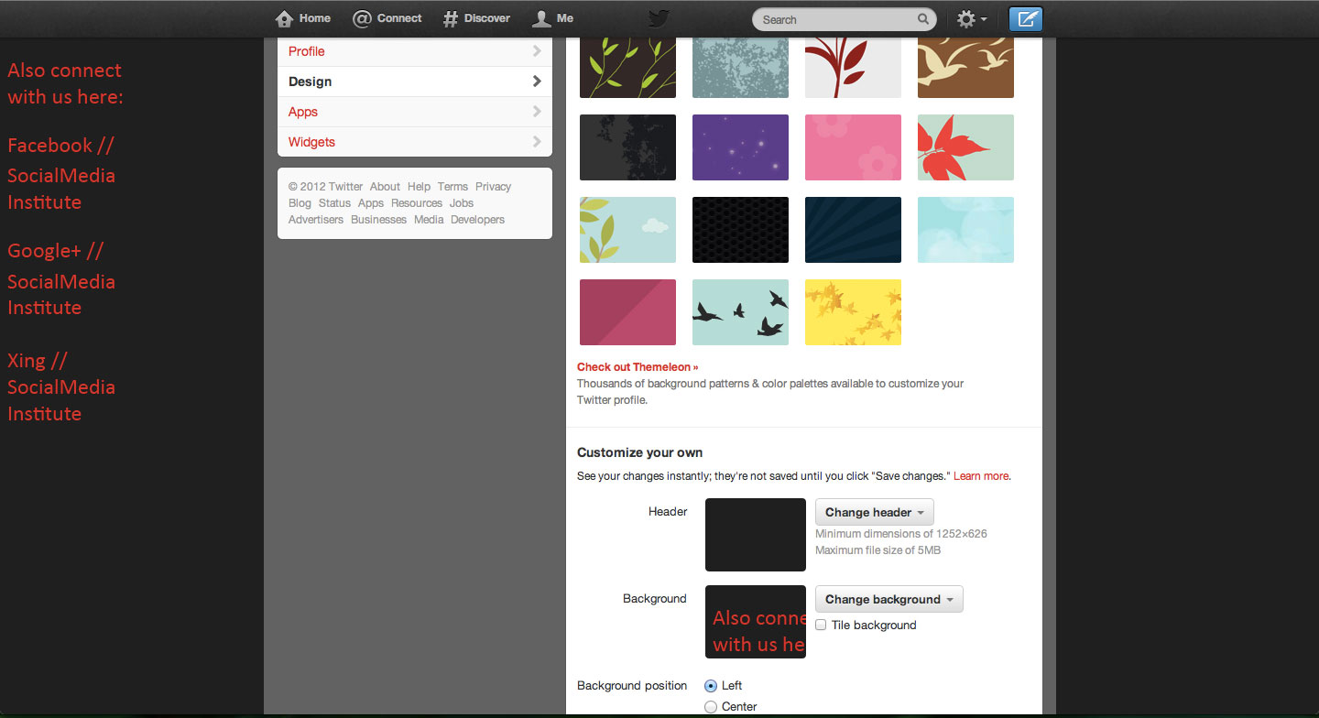Click the chevron beside Design
This screenshot has width=1319, height=718.
pyautogui.click(x=537, y=82)
